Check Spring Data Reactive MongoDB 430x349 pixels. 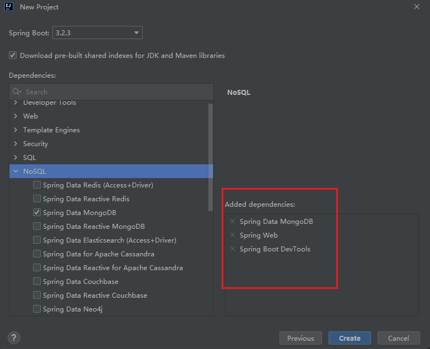pos(37,226)
